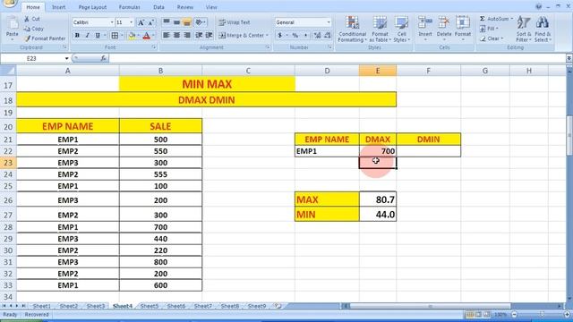Set Bottom Align vertical alignment

tap(187, 22)
